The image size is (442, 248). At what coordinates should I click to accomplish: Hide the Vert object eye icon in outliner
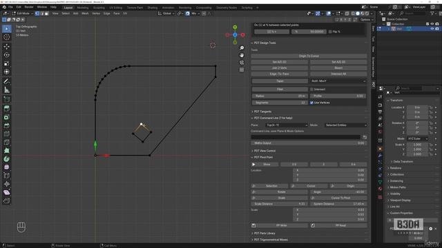(432, 29)
